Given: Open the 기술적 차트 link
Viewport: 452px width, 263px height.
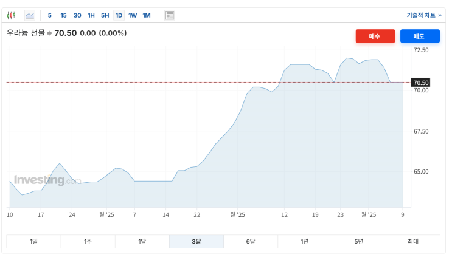Looking at the screenshot, I should pyautogui.click(x=423, y=15).
